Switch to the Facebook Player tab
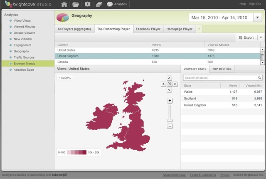This screenshot has height=179, width=266. coord(148,29)
